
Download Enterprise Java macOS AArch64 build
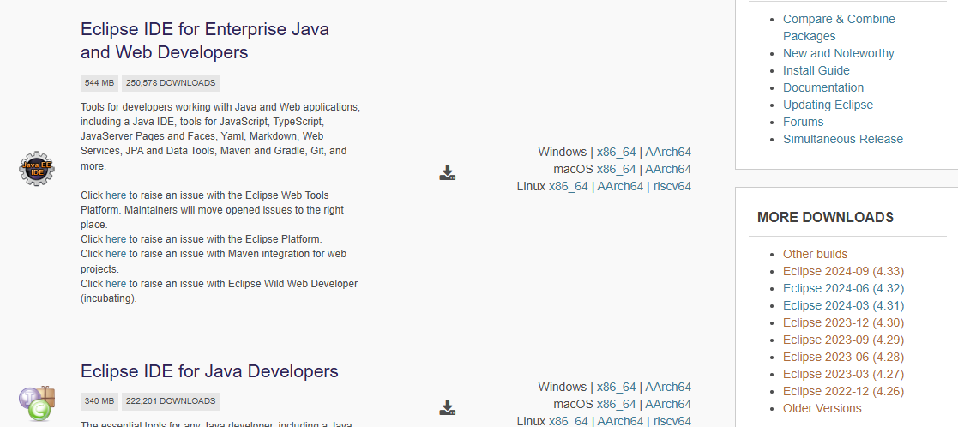point(668,169)
